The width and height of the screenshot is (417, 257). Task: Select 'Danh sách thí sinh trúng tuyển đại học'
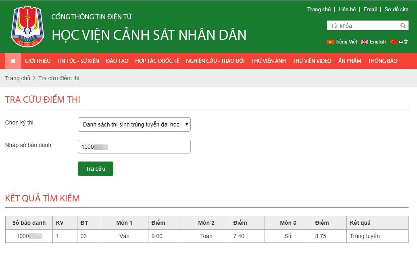tap(129, 124)
